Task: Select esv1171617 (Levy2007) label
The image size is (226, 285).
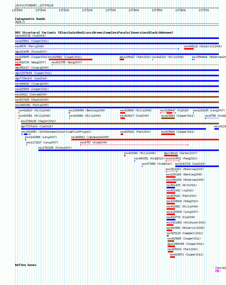Action: point(42,142)
